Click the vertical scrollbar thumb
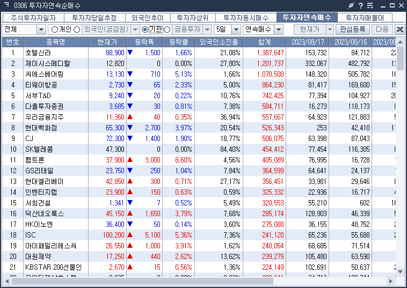407x288 pixels. 400,59
